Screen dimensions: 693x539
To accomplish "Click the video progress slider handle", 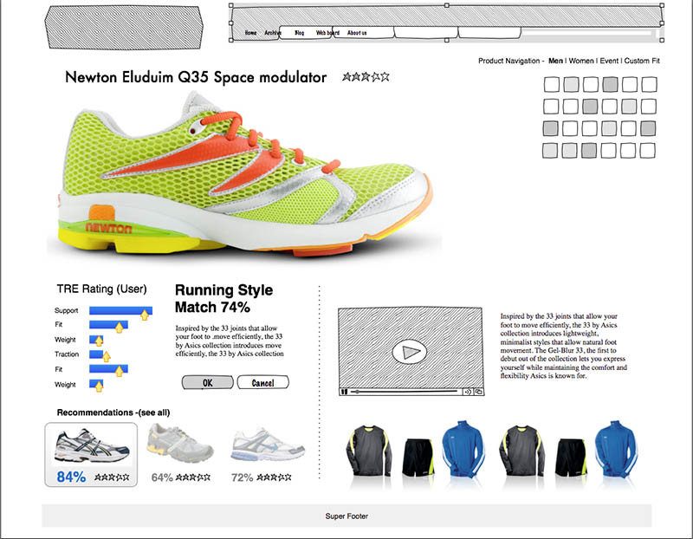I will point(357,392).
